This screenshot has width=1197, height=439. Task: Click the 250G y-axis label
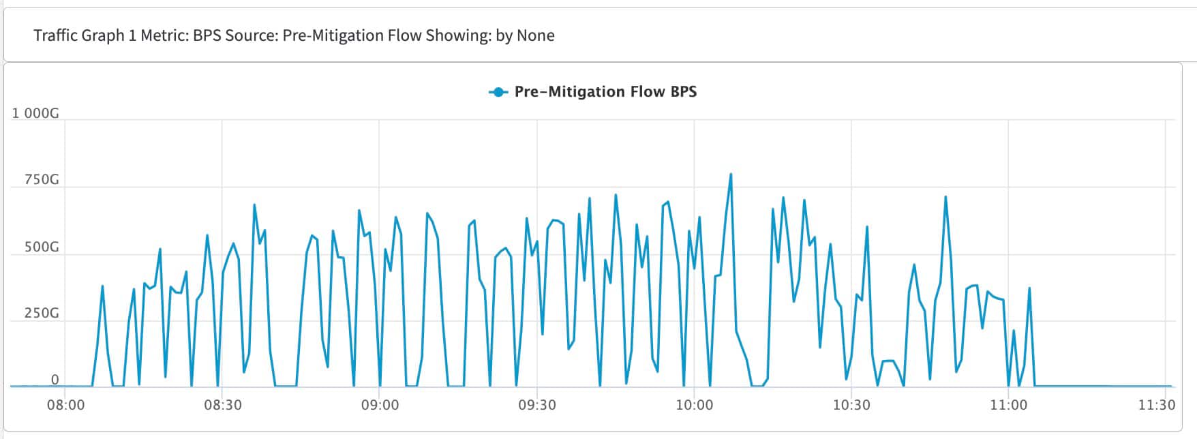point(41,314)
